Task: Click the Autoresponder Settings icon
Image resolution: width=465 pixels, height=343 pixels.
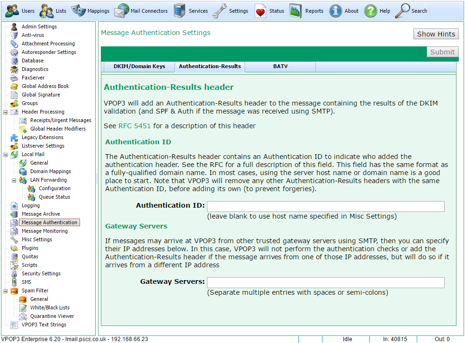Action: click(x=14, y=53)
